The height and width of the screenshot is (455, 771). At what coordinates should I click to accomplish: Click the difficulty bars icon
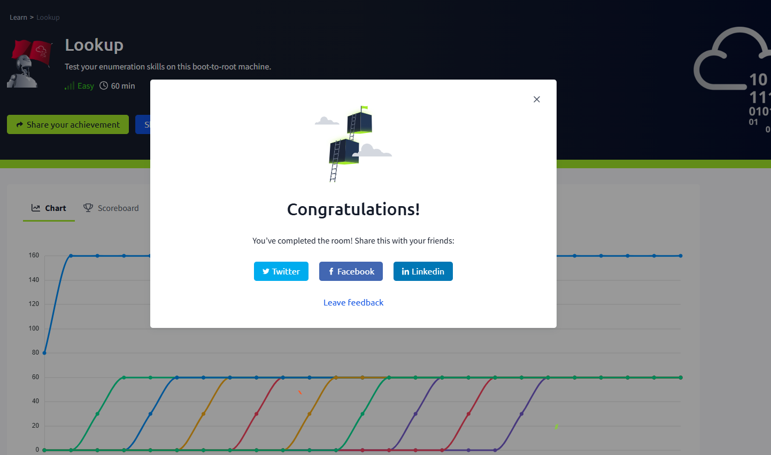coord(70,85)
